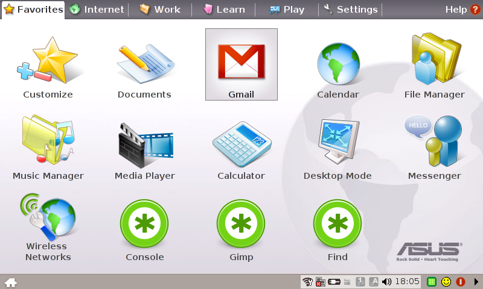Open Gmail launcher
This screenshot has width=483, height=289.
click(x=241, y=64)
